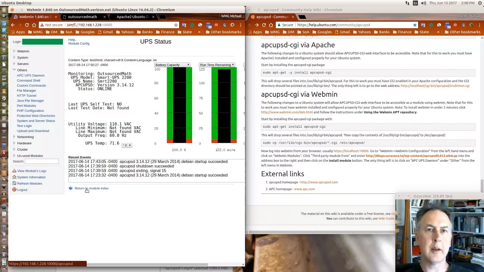Open Banks bookmark folder in wiki window
The image size is (484, 272).
381,32
